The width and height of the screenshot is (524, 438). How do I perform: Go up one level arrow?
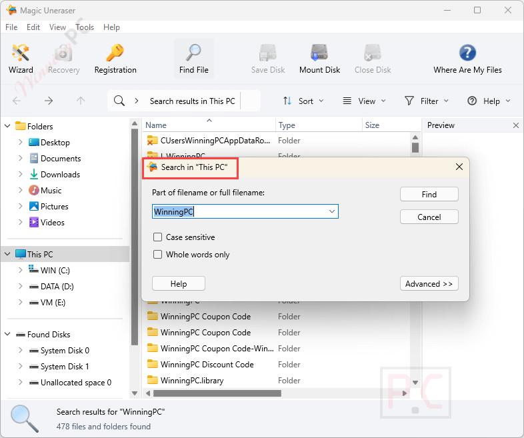pyautogui.click(x=81, y=101)
